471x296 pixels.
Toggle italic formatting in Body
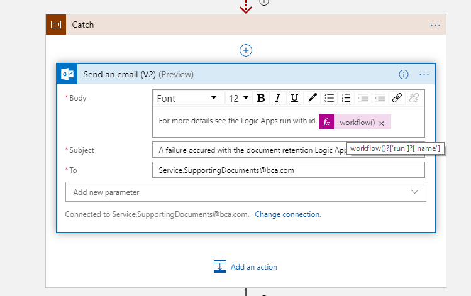click(x=277, y=98)
